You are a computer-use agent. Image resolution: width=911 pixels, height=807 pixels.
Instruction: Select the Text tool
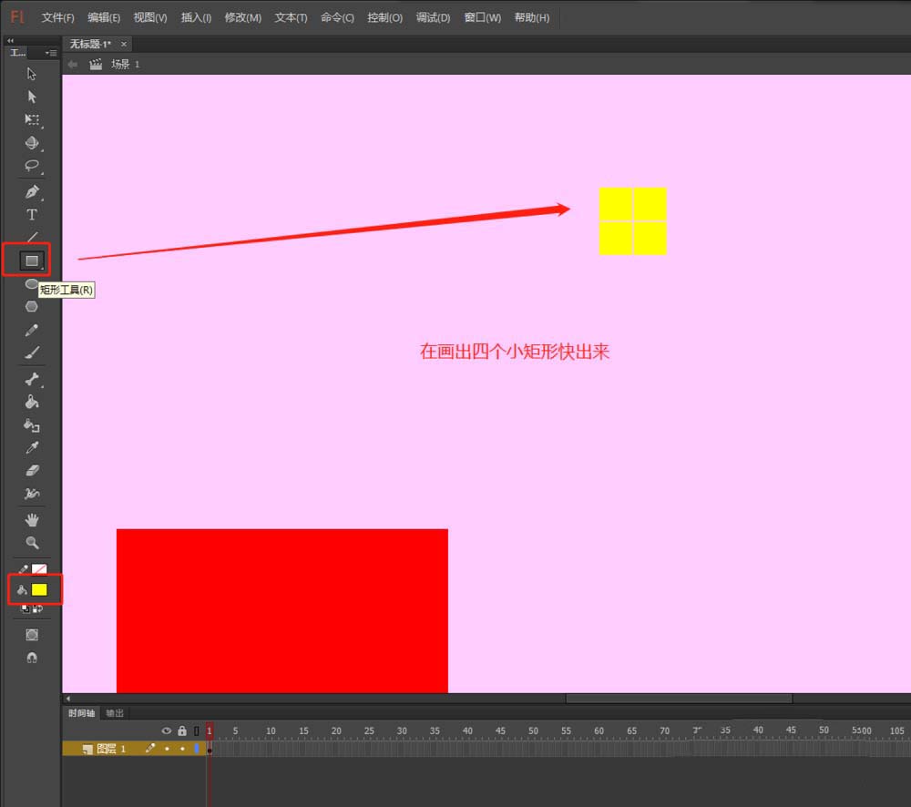click(32, 215)
